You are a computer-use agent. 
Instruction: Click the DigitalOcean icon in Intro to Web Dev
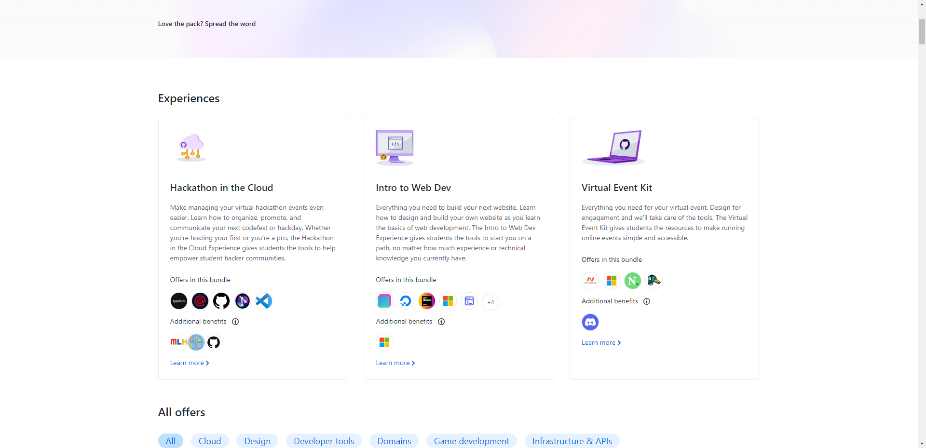click(406, 301)
